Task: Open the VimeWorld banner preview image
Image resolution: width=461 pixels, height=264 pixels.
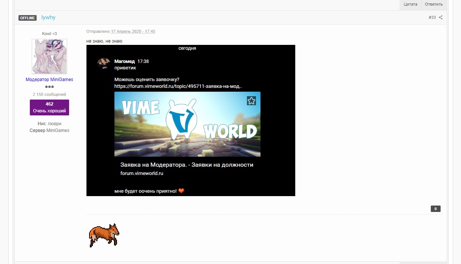Action: tap(187, 124)
